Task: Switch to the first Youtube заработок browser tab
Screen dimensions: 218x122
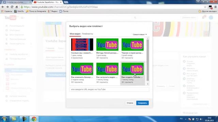Action: point(16,2)
